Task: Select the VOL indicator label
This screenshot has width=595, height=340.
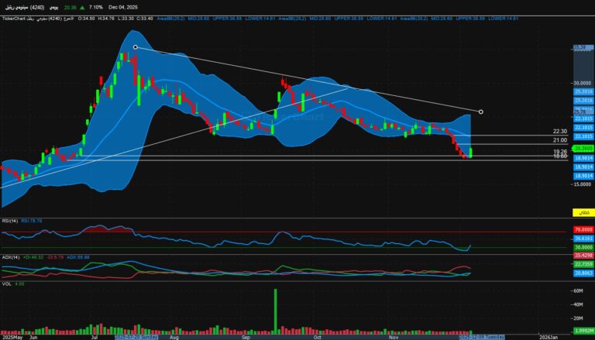Action: coord(7,283)
